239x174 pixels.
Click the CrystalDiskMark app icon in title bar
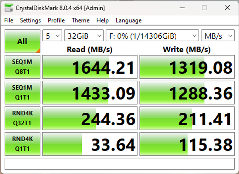tap(8, 8)
